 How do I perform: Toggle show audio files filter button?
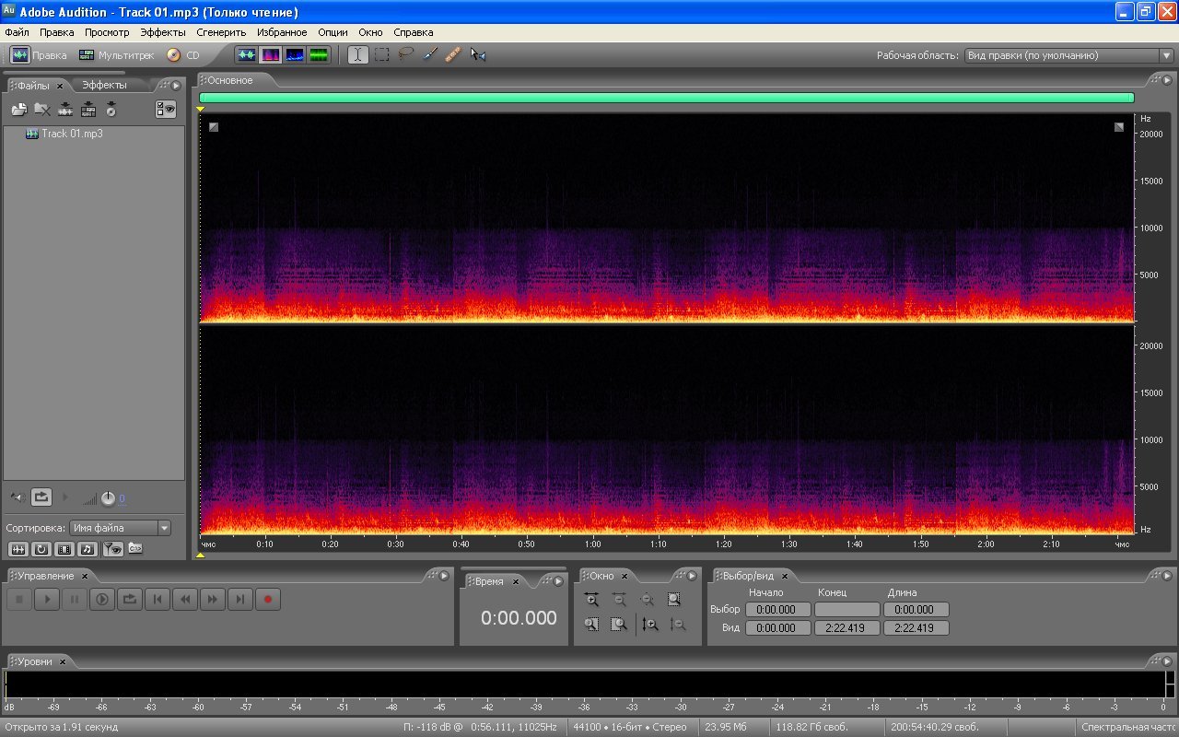point(18,549)
